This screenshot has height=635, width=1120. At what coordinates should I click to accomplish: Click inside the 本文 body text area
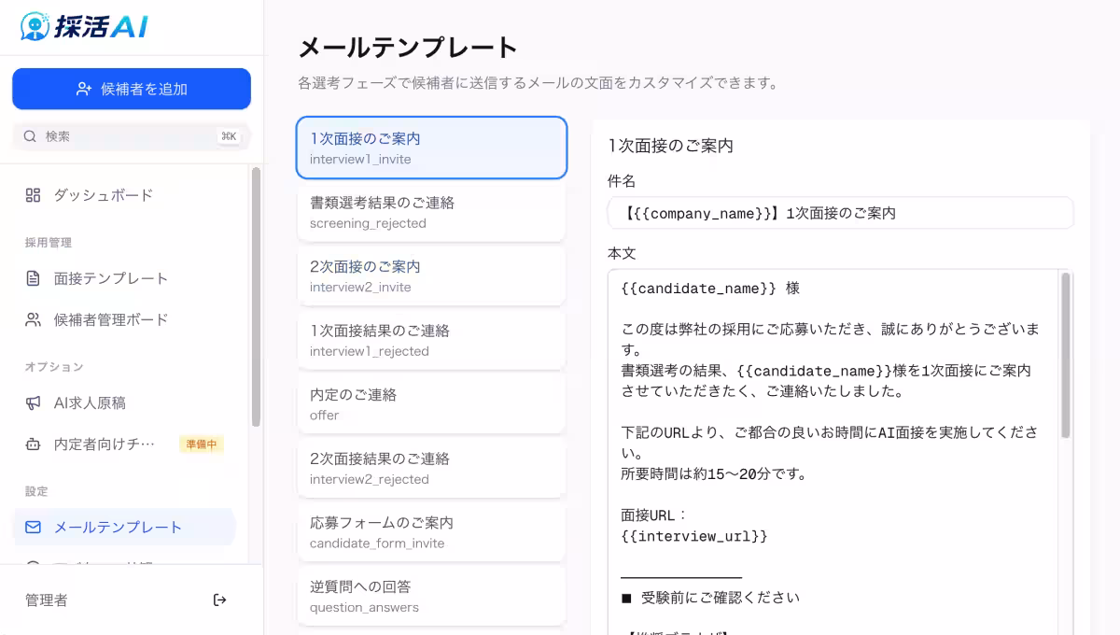click(x=833, y=453)
